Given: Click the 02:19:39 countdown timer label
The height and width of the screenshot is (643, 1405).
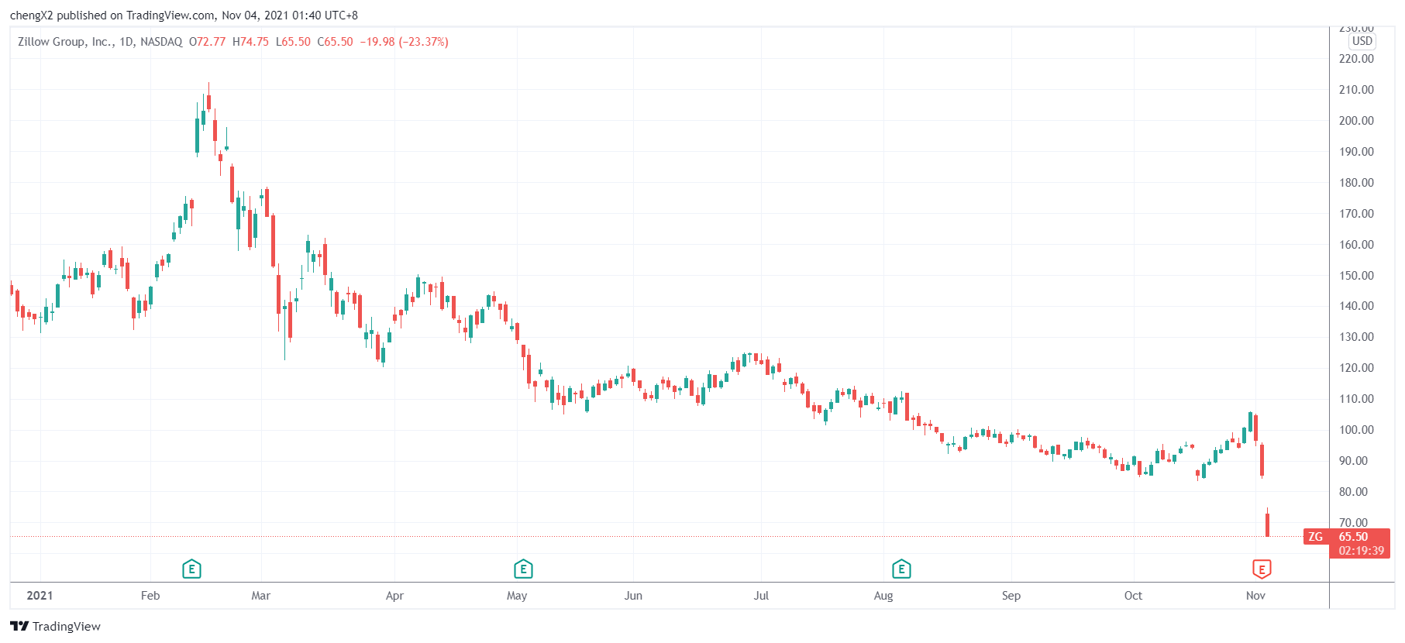Looking at the screenshot, I should click(1361, 551).
